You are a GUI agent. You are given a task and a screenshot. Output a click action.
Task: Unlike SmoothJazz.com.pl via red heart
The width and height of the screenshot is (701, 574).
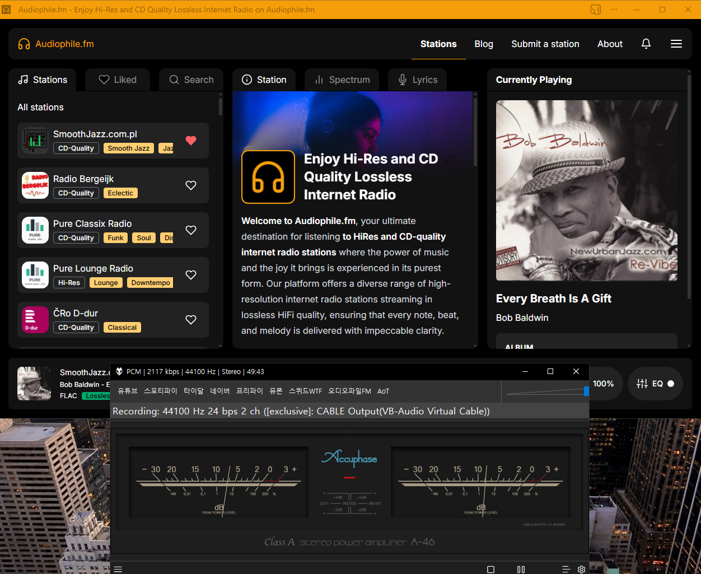tap(191, 141)
